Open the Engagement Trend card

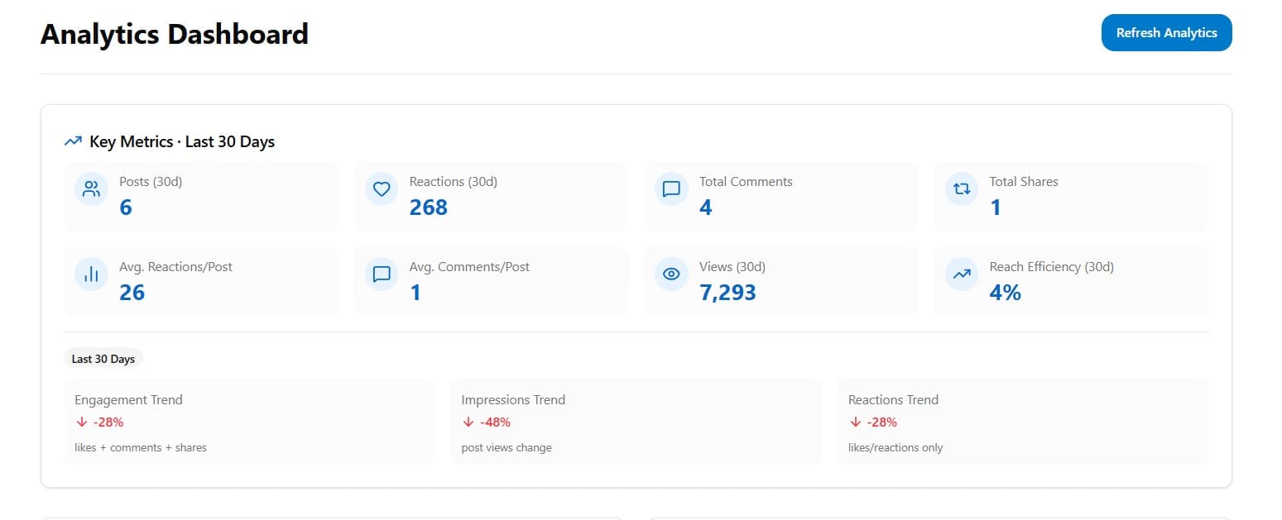click(x=248, y=422)
